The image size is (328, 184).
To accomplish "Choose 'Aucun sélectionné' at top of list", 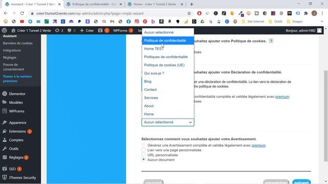I will (x=168, y=32).
